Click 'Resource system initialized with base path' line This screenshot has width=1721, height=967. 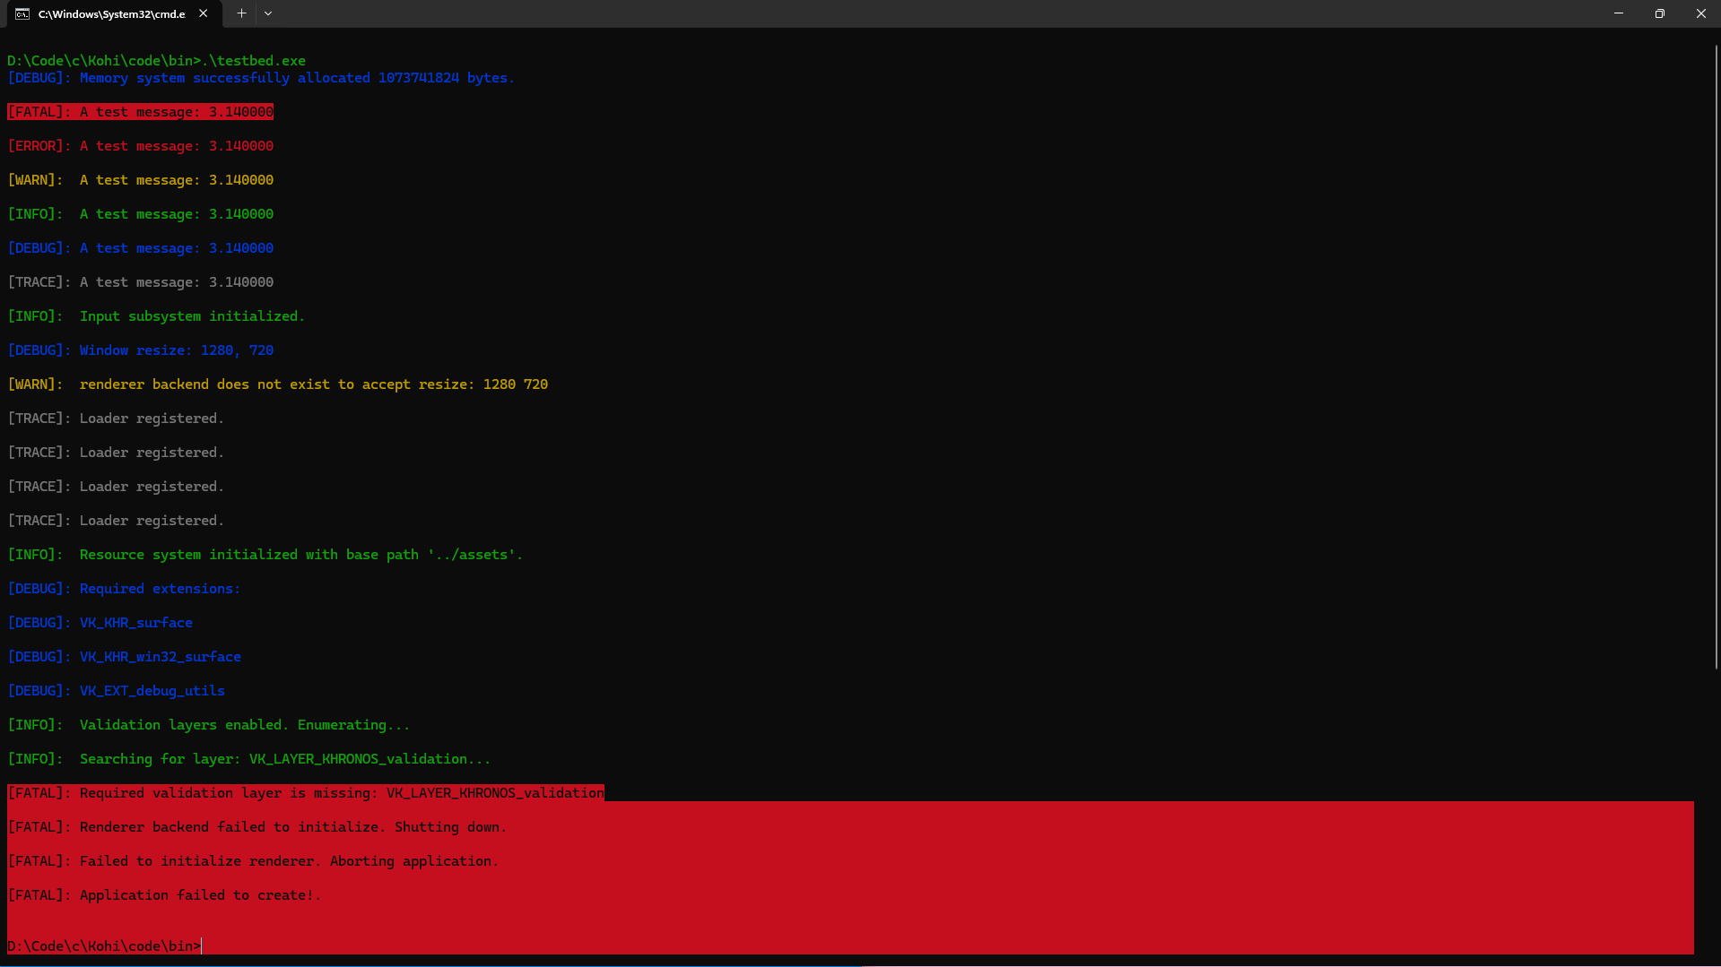(265, 555)
